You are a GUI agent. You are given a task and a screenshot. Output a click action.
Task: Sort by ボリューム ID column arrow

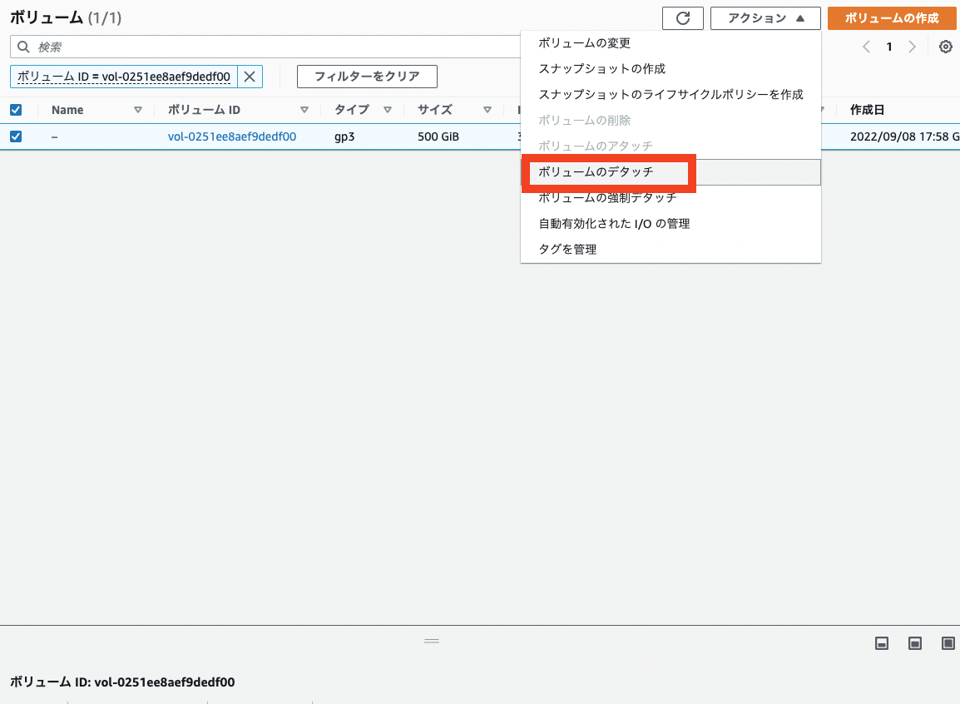coord(304,110)
